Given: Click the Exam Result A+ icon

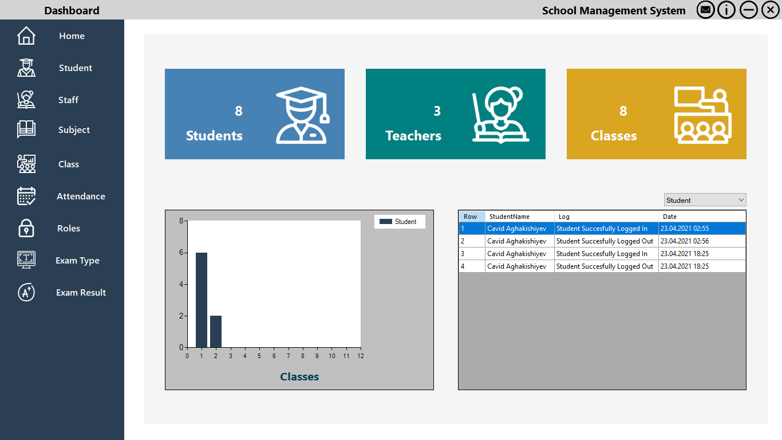Looking at the screenshot, I should pos(26,292).
